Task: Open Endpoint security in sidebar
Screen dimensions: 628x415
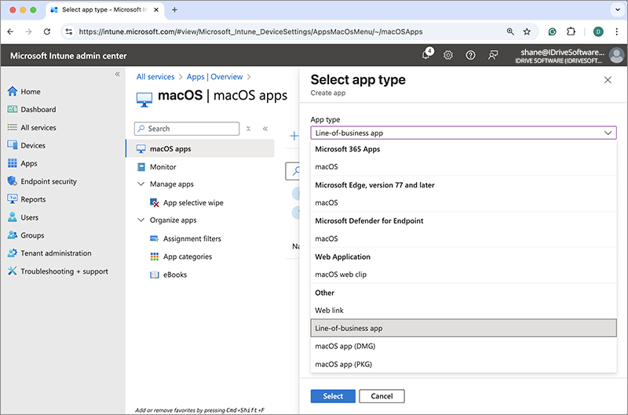Action: pyautogui.click(x=48, y=181)
